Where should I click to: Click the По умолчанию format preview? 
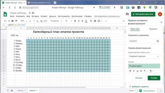pos(144,66)
